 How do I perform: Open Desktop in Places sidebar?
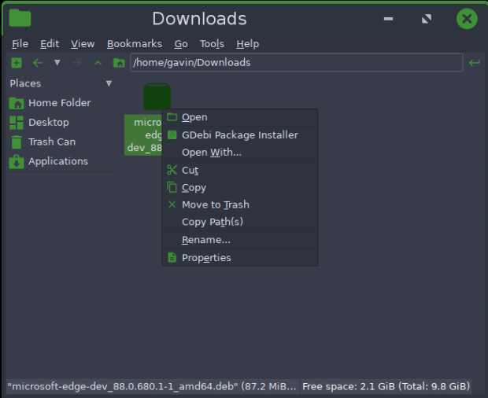click(39, 123)
